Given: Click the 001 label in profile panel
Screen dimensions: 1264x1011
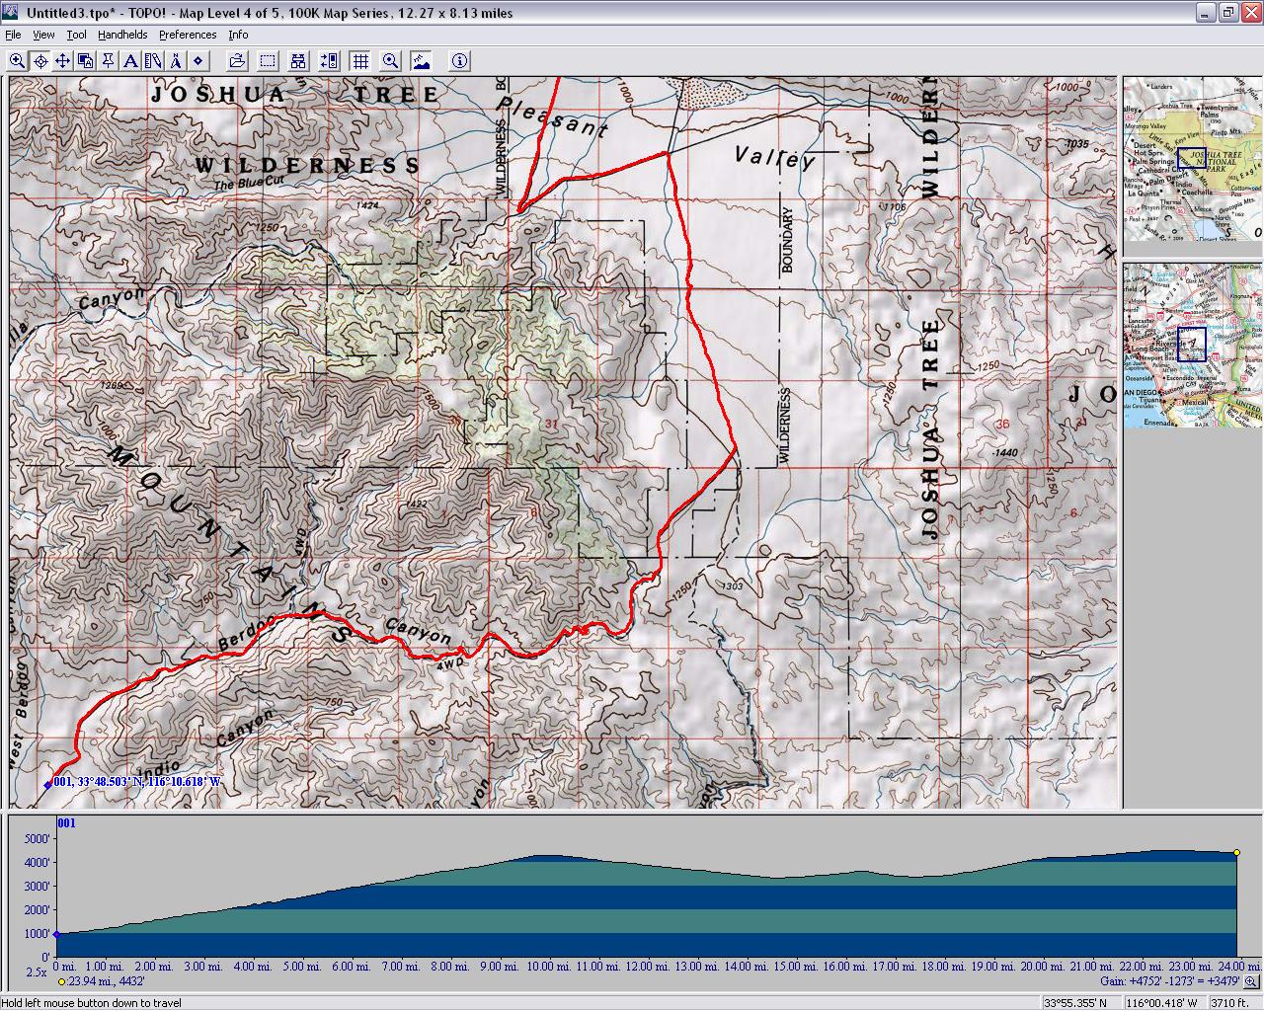Looking at the screenshot, I should pyautogui.click(x=66, y=823).
